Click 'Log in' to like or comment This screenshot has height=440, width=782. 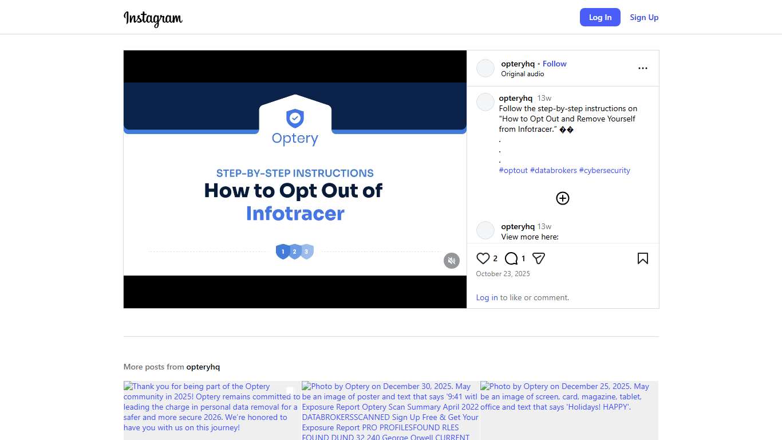[487, 297]
